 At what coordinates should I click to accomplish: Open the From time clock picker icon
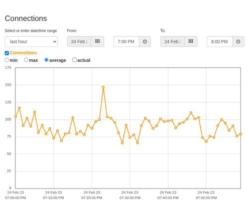145,41
